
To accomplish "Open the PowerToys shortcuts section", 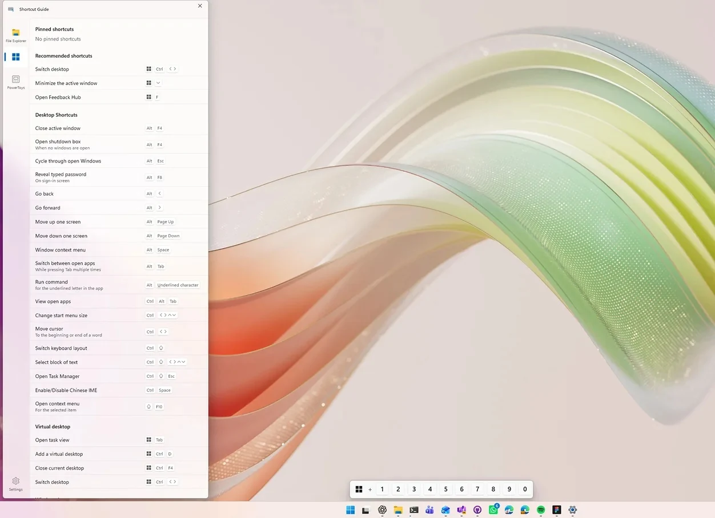I will [16, 82].
